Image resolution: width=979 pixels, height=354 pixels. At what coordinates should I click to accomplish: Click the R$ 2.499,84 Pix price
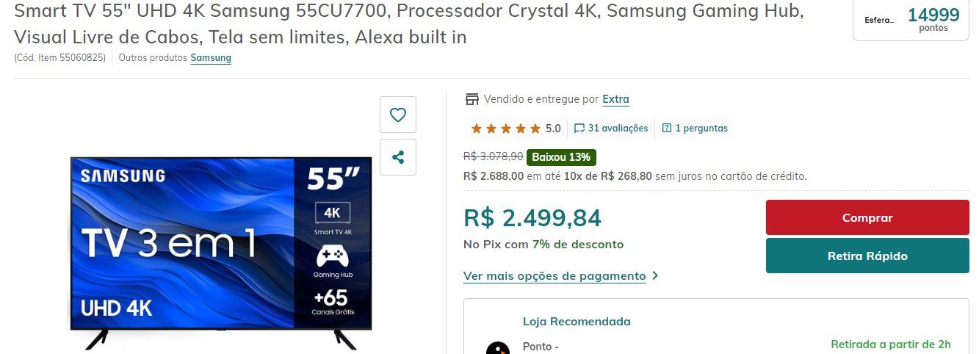point(532,217)
